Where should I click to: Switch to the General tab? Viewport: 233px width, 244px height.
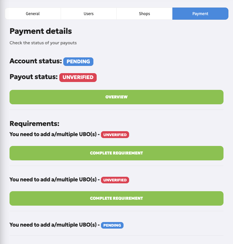click(x=33, y=14)
